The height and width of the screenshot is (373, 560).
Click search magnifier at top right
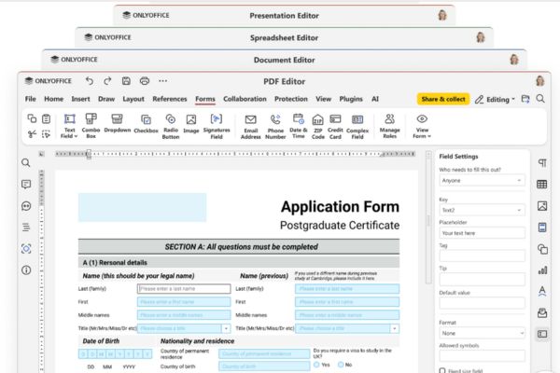tap(540, 99)
